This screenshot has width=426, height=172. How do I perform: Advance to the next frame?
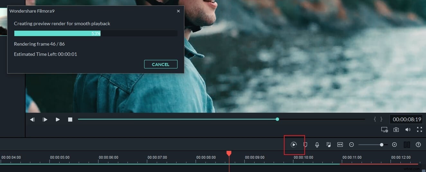coord(45,119)
